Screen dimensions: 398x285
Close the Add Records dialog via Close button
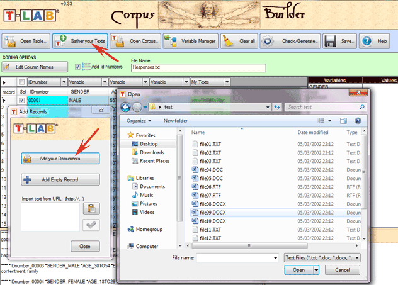tap(84, 245)
